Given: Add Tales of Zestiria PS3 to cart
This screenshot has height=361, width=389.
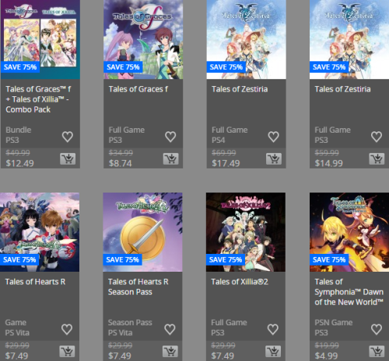Looking at the screenshot, I should coord(377,158).
